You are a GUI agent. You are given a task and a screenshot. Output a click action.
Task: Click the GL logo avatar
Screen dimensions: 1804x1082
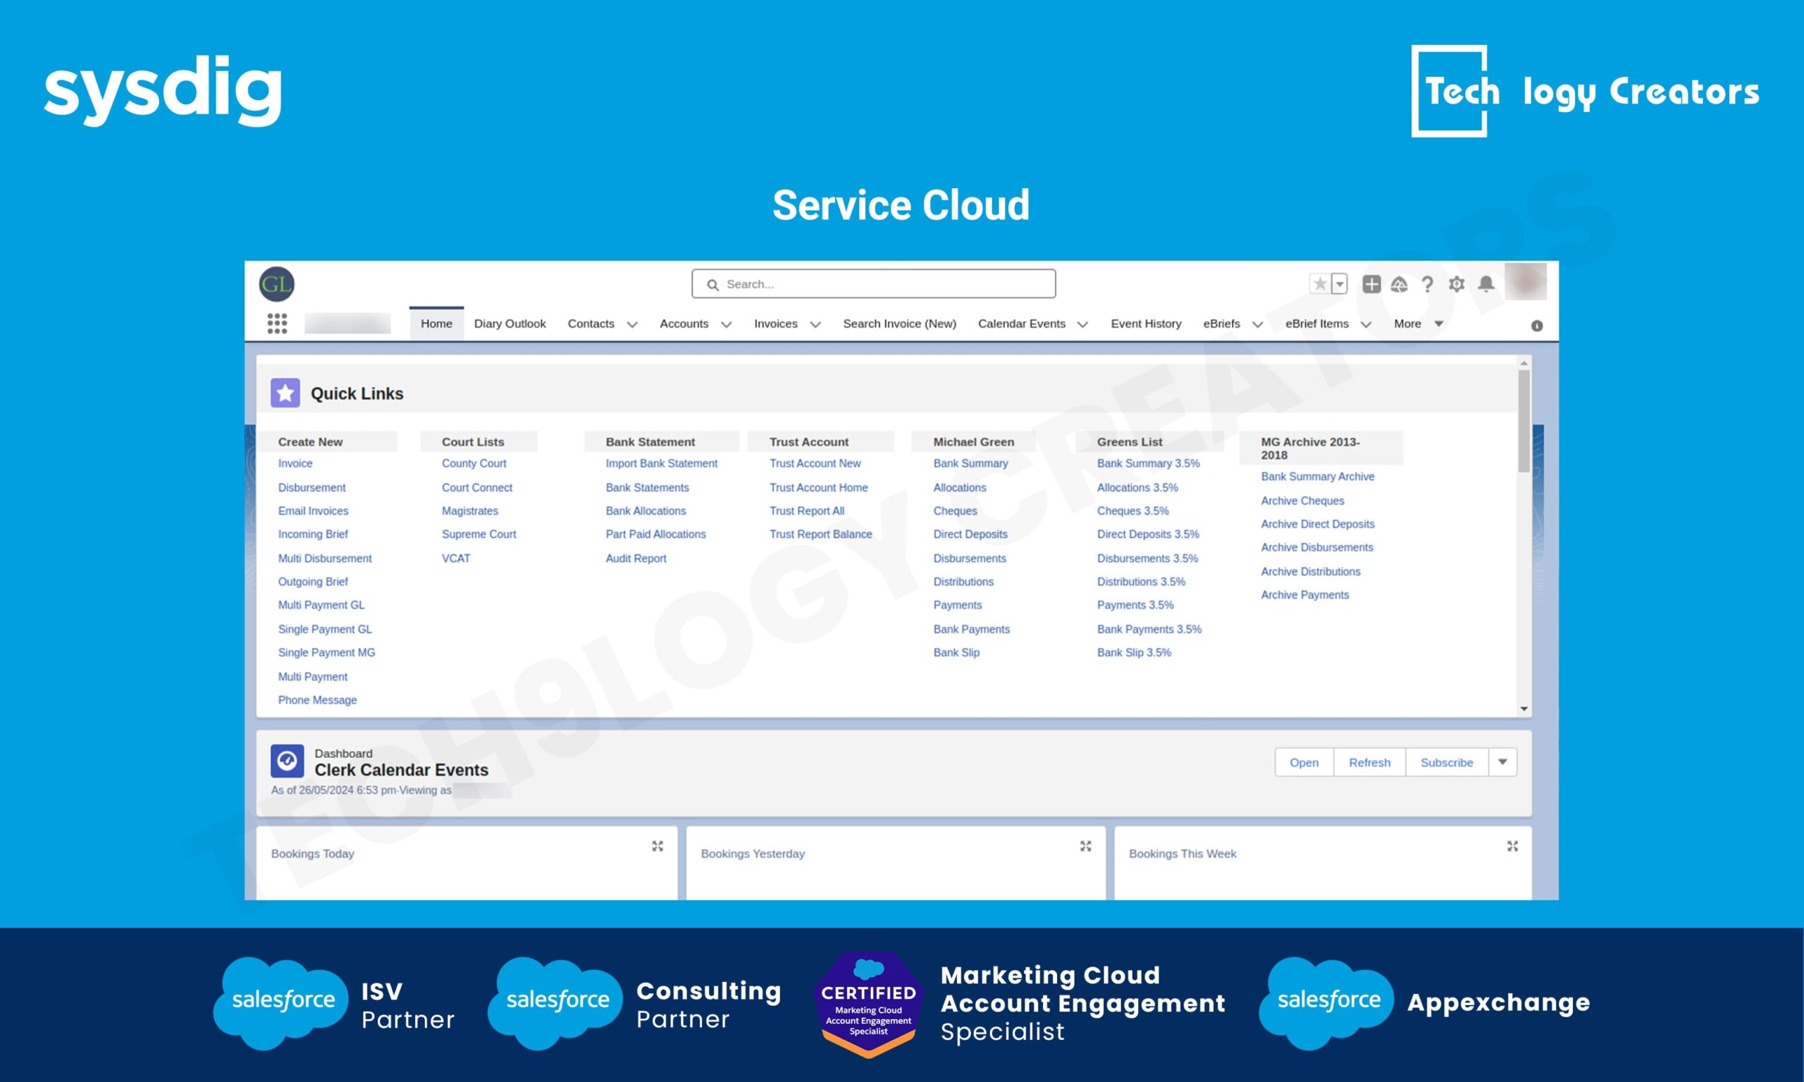click(x=276, y=284)
